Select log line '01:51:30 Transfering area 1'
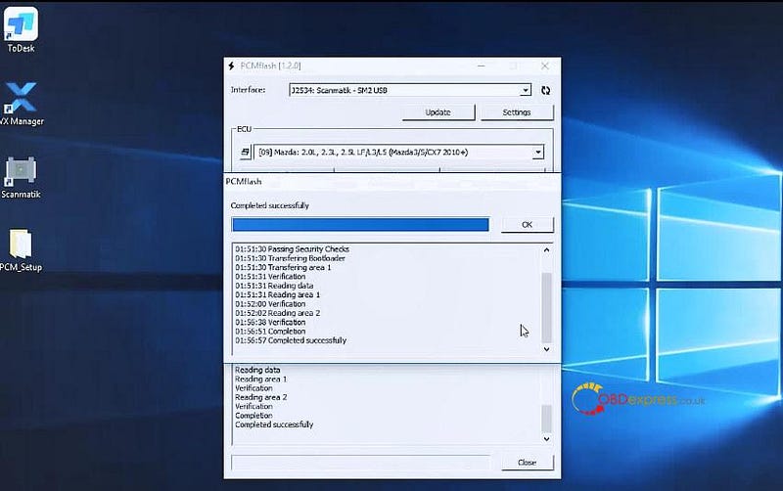The width and height of the screenshot is (783, 491). 283,267
